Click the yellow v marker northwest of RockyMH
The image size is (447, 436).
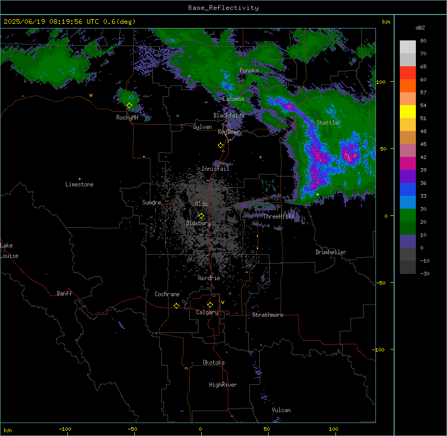(x=91, y=95)
